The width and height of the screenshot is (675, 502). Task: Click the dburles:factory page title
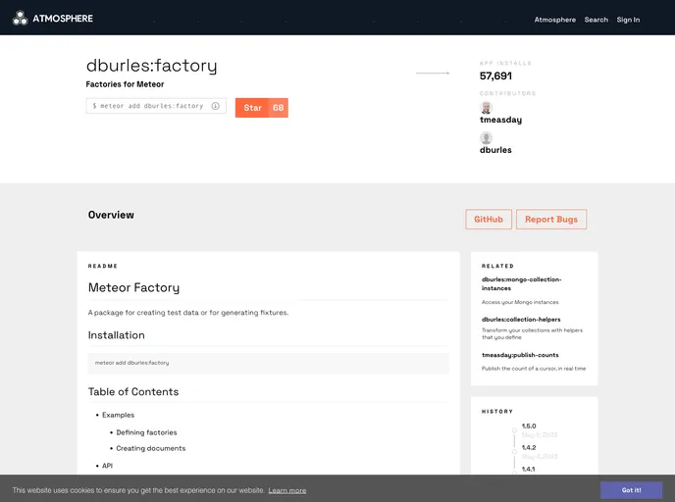(151, 66)
